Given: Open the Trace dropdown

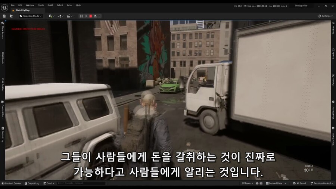Looking at the screenshot, I should pos(248,183).
